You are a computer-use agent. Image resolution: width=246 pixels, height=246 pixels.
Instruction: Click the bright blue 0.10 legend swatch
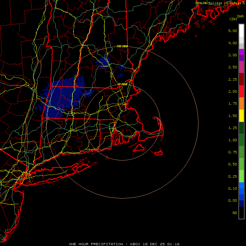(x=241, y=185)
